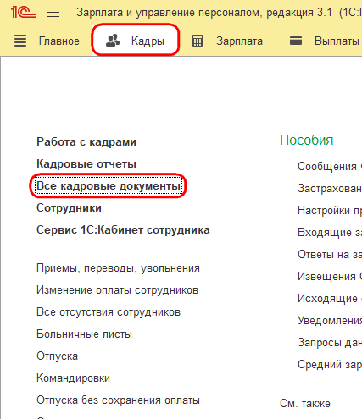Open the Настройки пр... link
Viewport: 362px width, 419px height.
coord(330,211)
